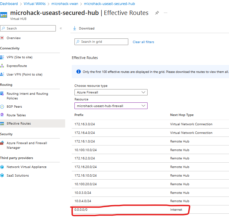Go to Virtual WANs breadcrumb
The width and height of the screenshot is (229, 222).
pos(35,4)
